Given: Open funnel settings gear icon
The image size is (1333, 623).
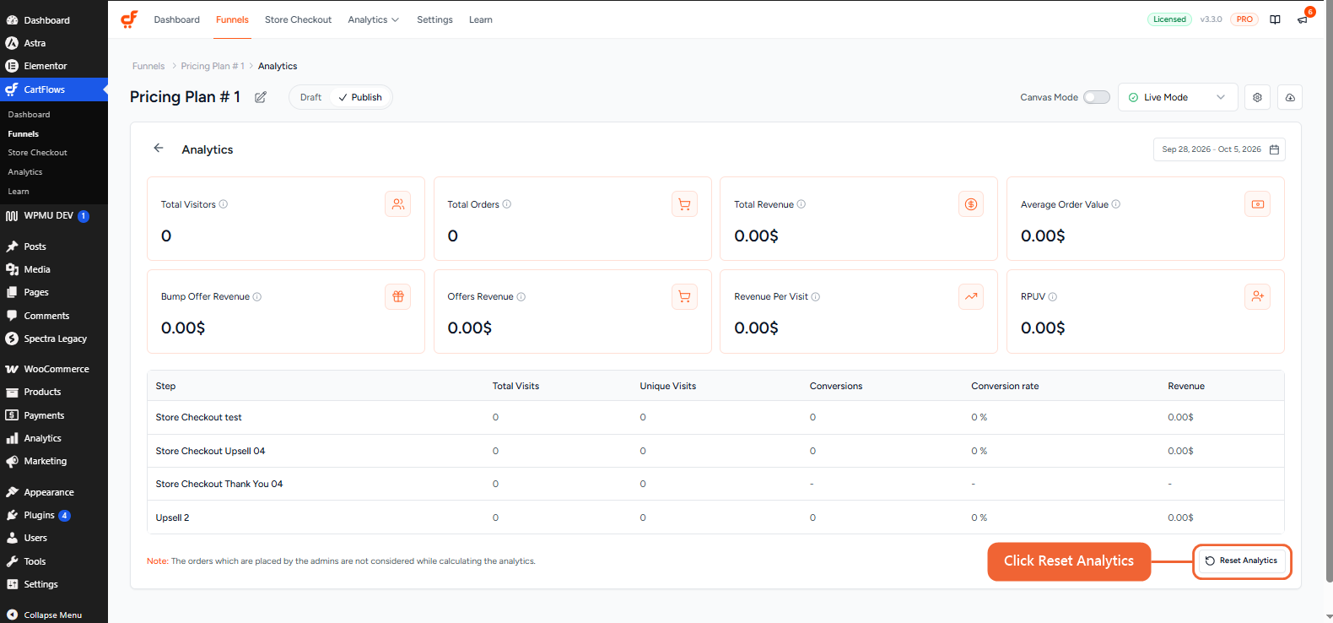Looking at the screenshot, I should pyautogui.click(x=1257, y=97).
